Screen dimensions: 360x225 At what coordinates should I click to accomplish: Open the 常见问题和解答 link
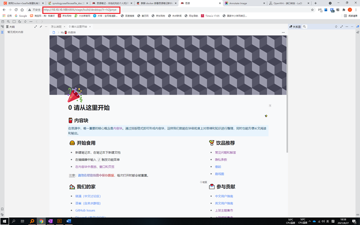pos(225,152)
